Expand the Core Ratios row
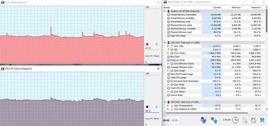 coord(168,92)
